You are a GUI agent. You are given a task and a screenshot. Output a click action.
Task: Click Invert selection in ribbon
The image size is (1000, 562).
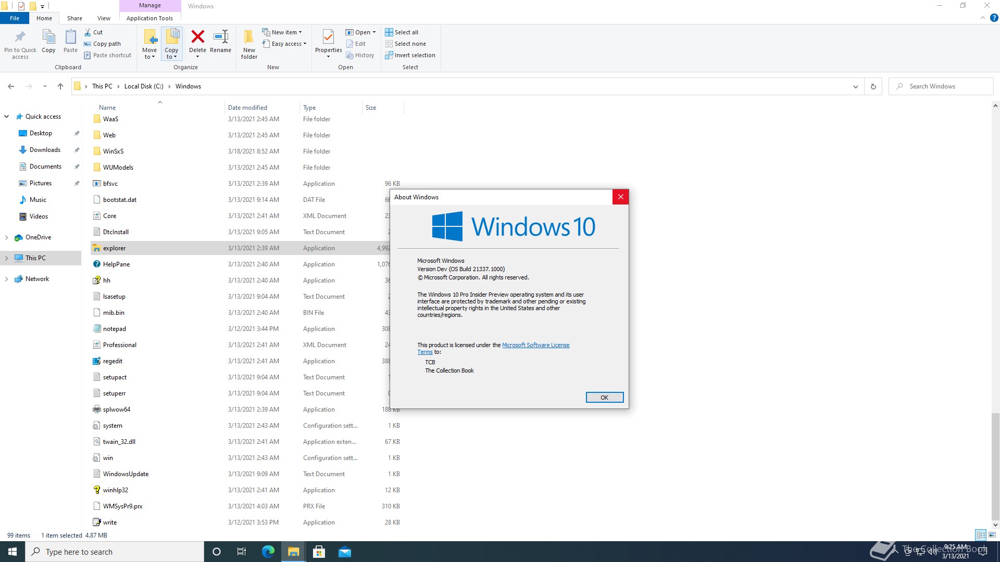pos(410,55)
